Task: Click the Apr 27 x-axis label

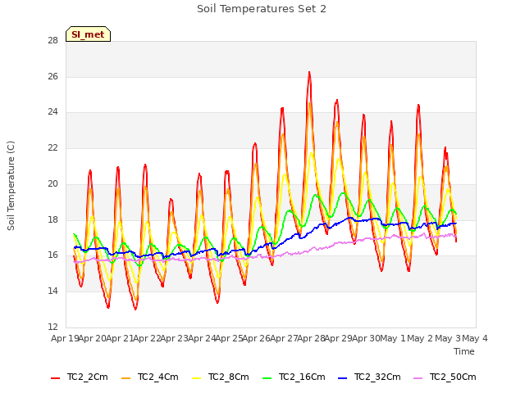Action: 284,338
